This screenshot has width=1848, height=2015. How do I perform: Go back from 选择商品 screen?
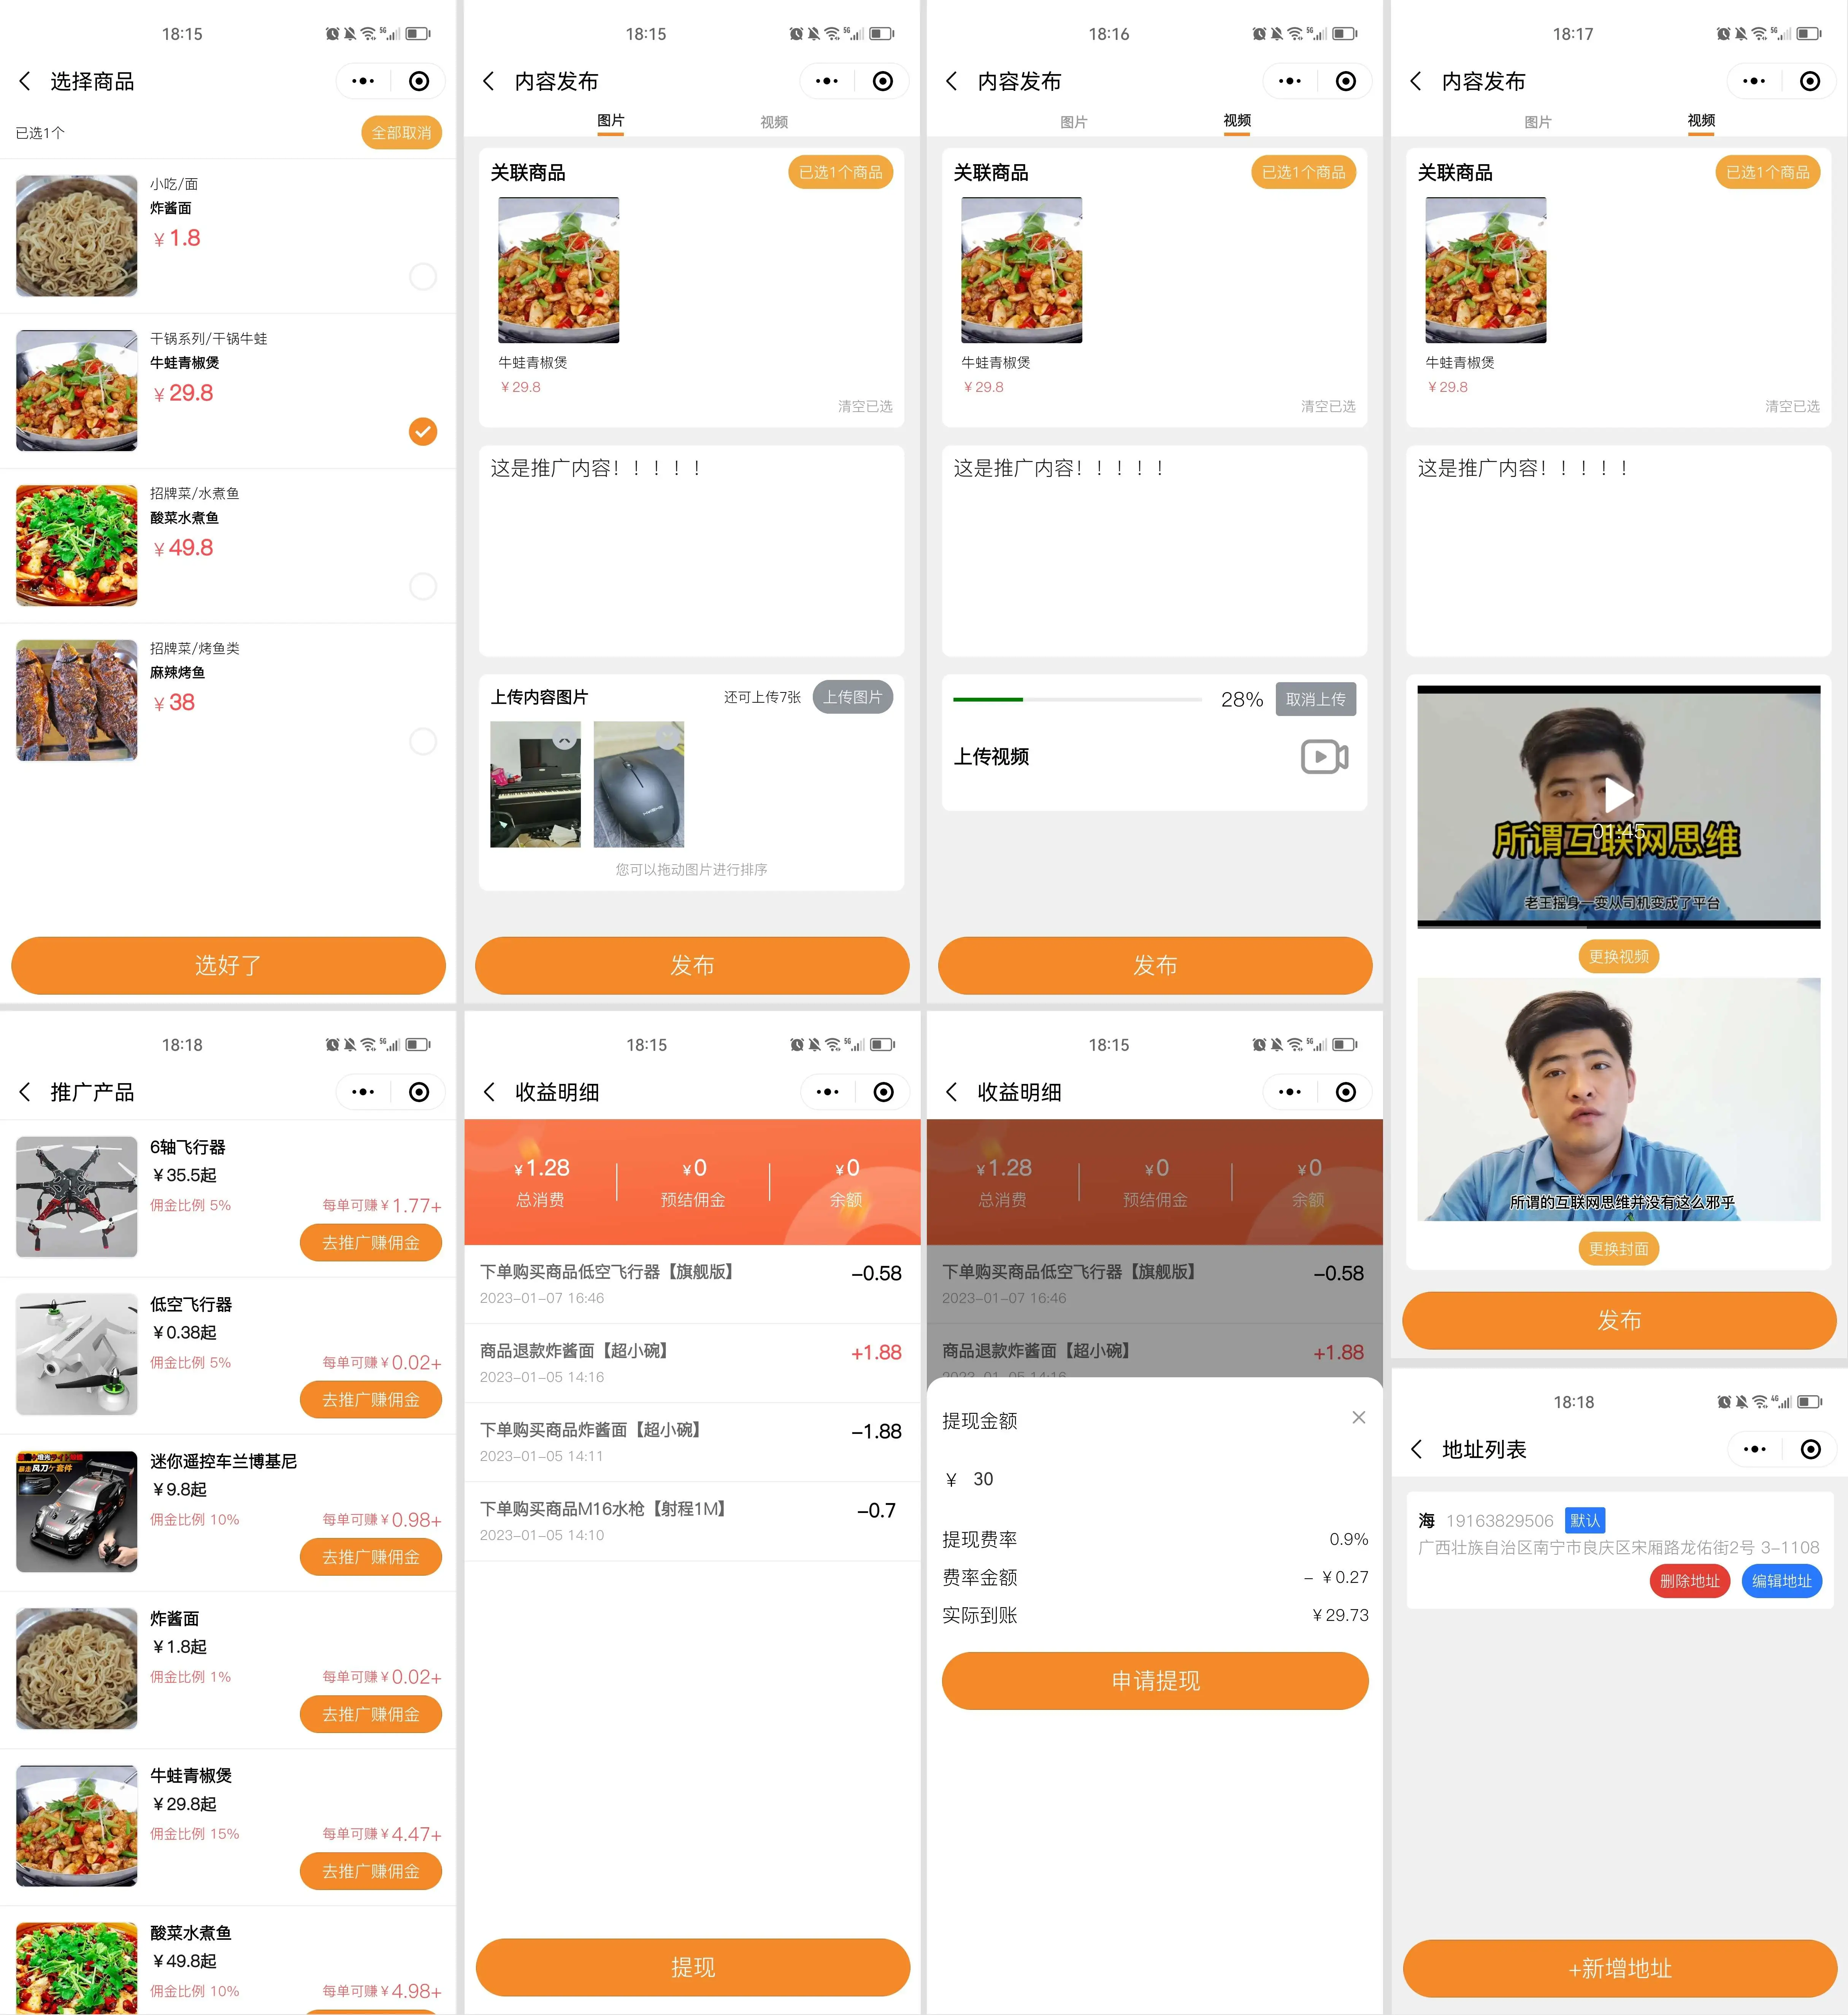click(25, 81)
